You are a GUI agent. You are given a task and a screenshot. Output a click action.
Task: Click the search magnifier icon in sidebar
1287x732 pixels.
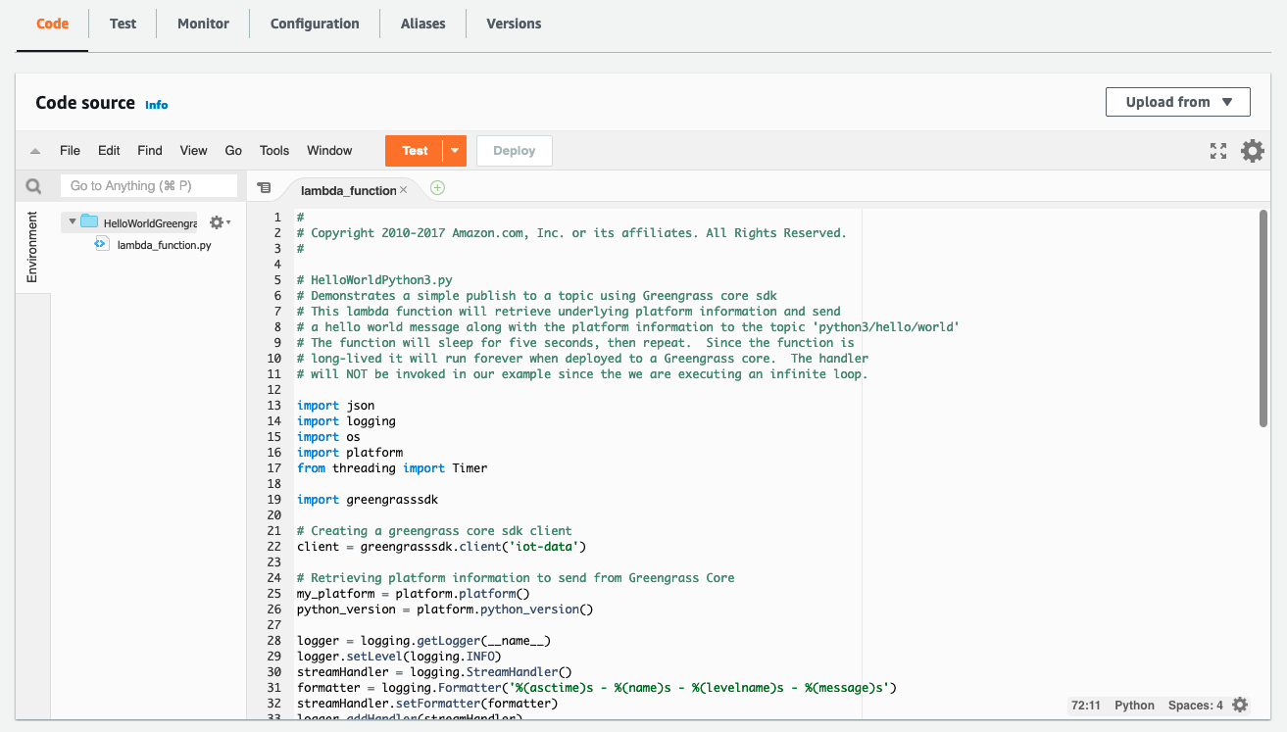(33, 186)
